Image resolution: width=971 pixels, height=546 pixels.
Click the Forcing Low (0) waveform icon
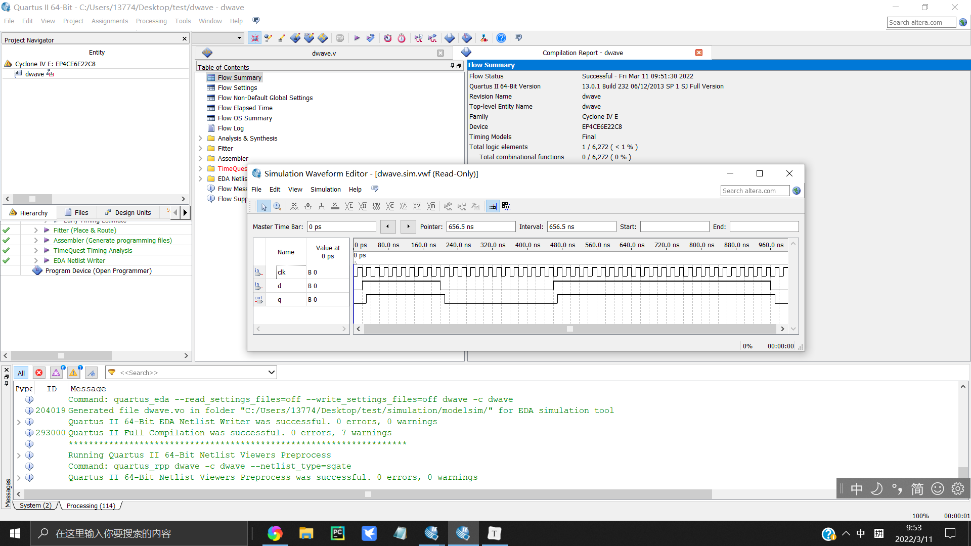tap(308, 206)
